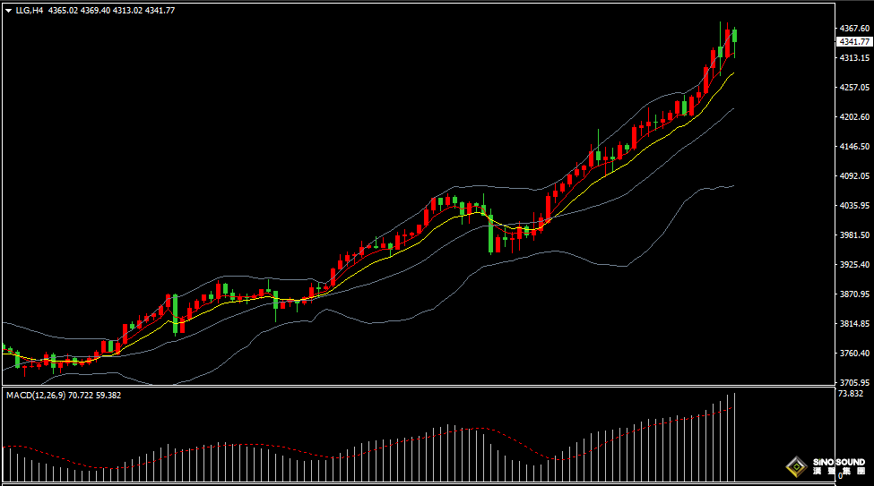
Task: Click the LLG,H4 symbol label
Action: [30, 11]
